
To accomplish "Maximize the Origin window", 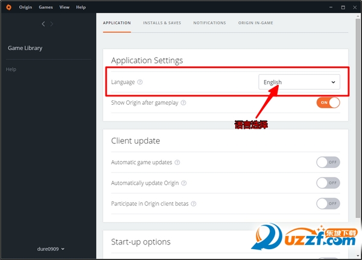I will click(343, 7).
